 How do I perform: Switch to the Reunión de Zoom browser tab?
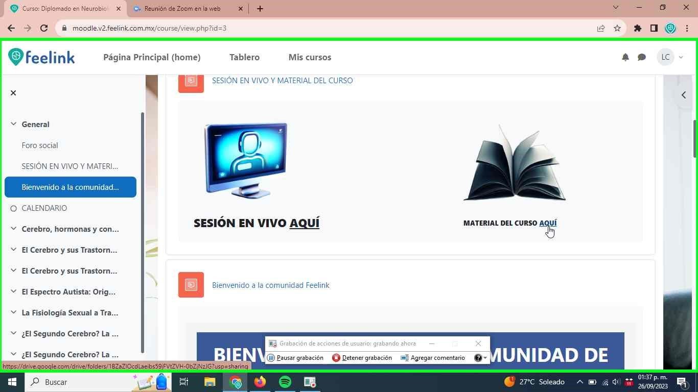pos(182,9)
